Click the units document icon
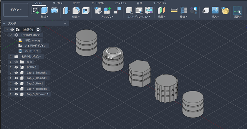 (20, 40)
